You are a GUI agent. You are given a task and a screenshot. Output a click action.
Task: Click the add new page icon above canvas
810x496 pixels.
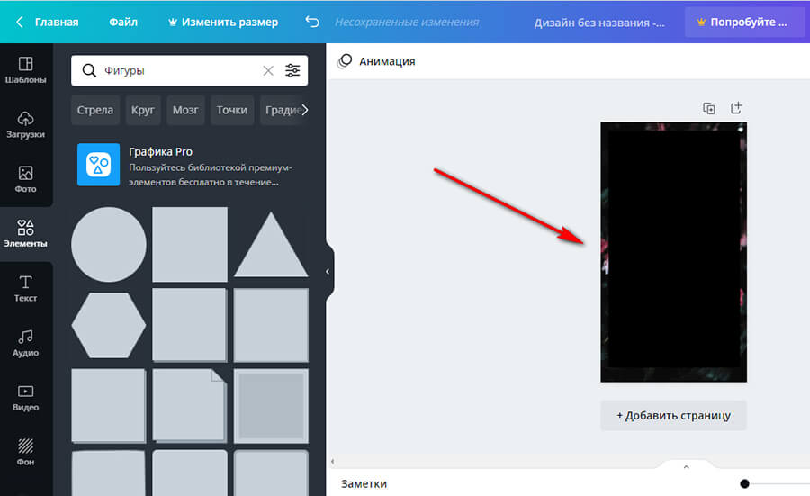736,108
